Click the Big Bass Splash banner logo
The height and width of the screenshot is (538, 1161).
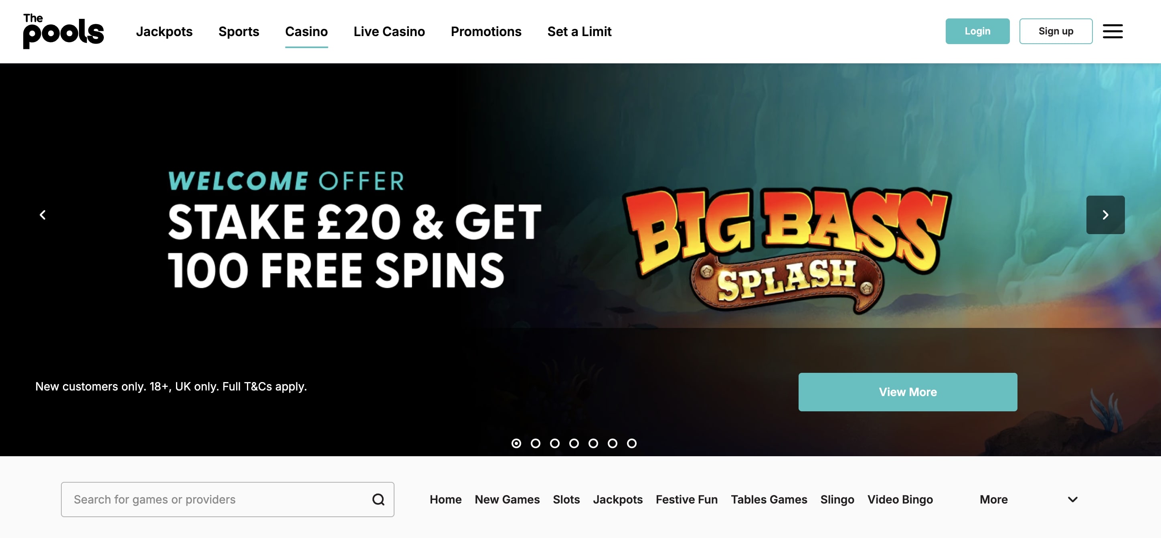(786, 249)
